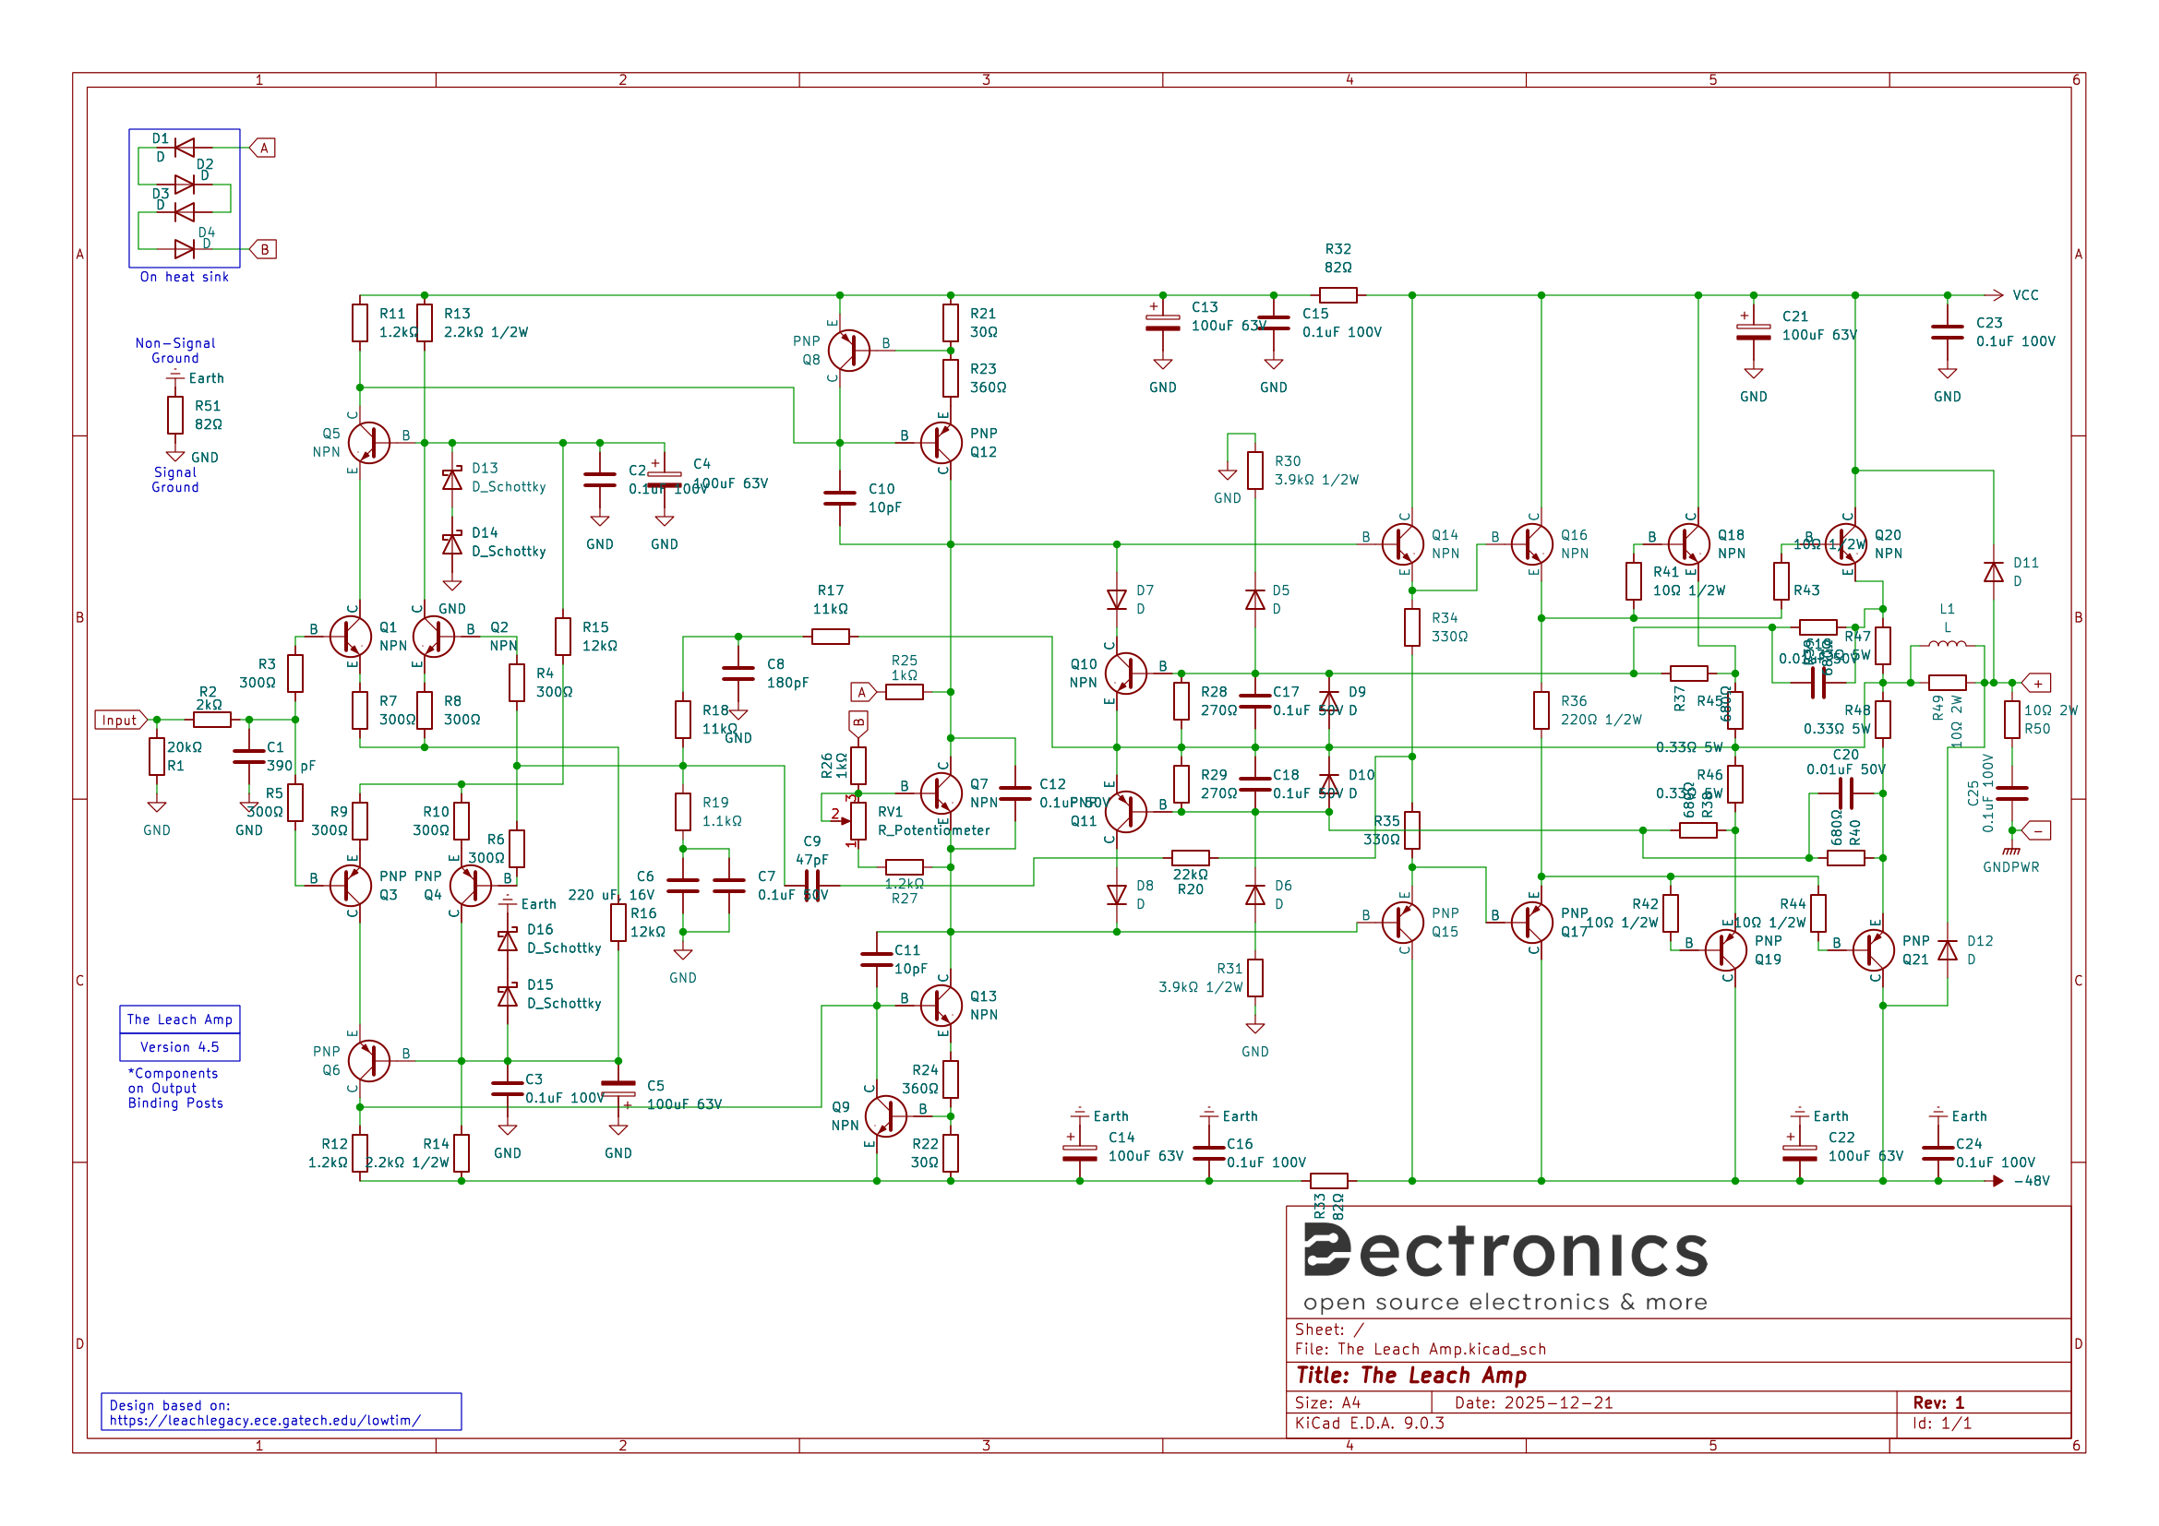Select the Q14 NPN driver transistor
The image size is (2159, 1526).
pos(1403,544)
